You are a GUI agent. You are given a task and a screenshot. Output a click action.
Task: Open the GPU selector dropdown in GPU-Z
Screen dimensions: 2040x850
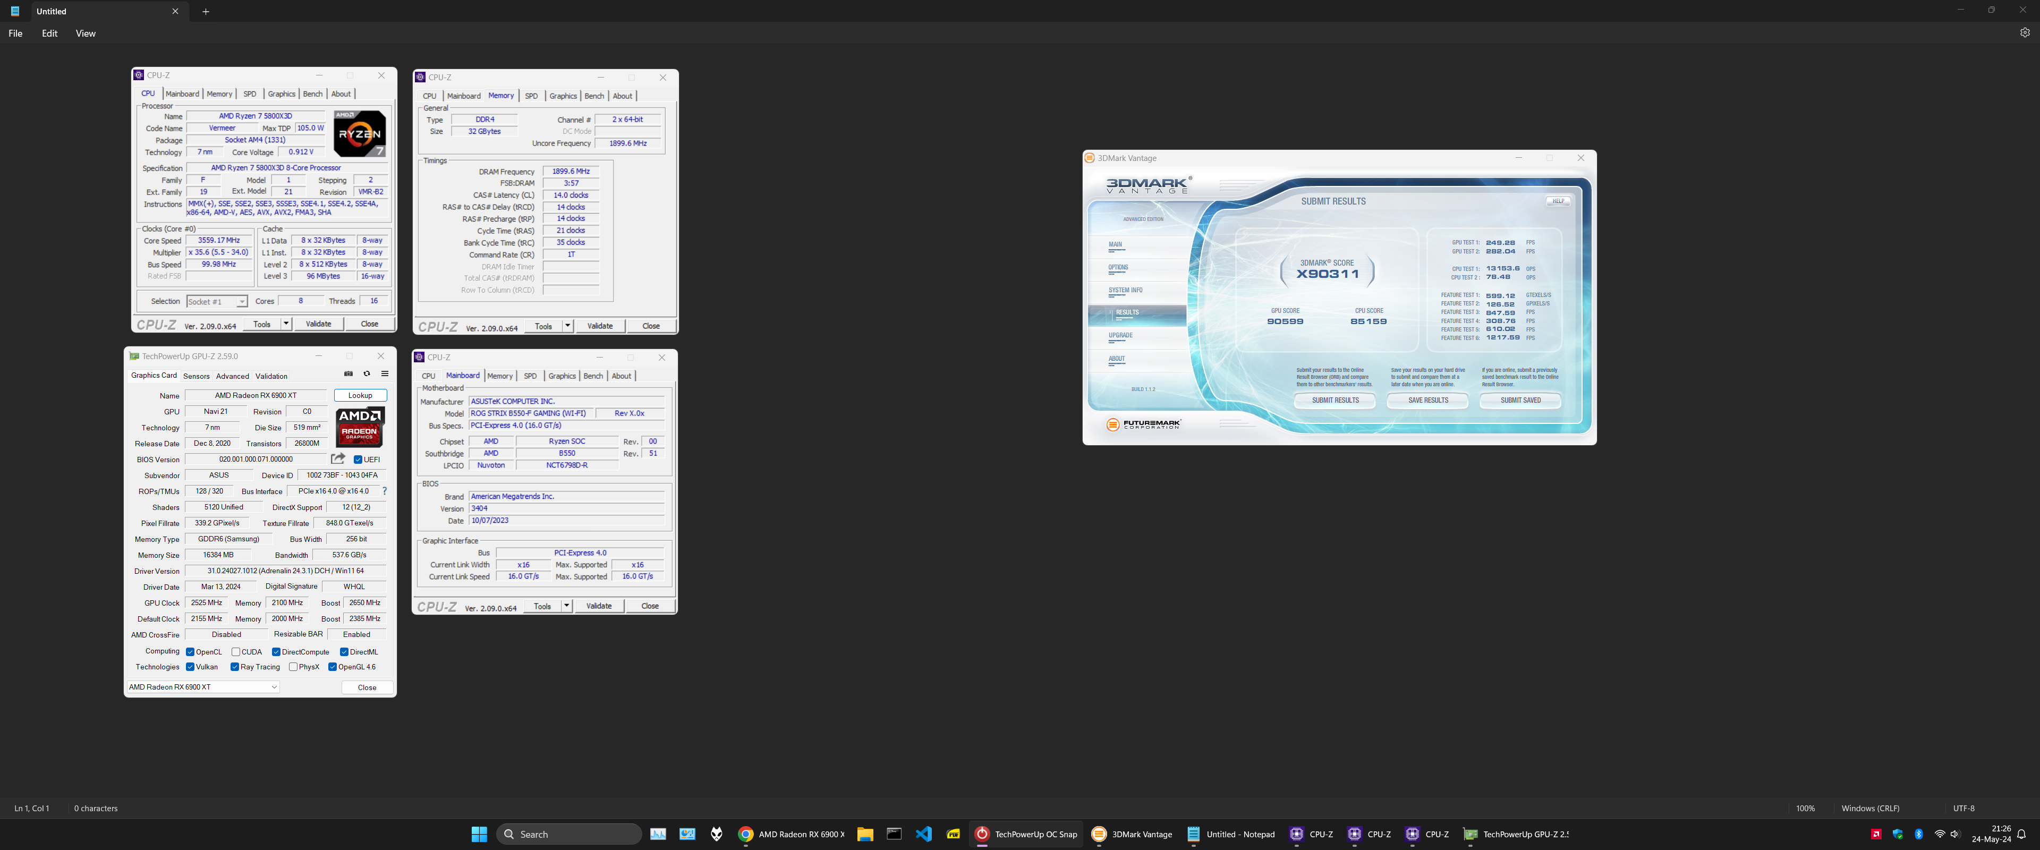203,687
